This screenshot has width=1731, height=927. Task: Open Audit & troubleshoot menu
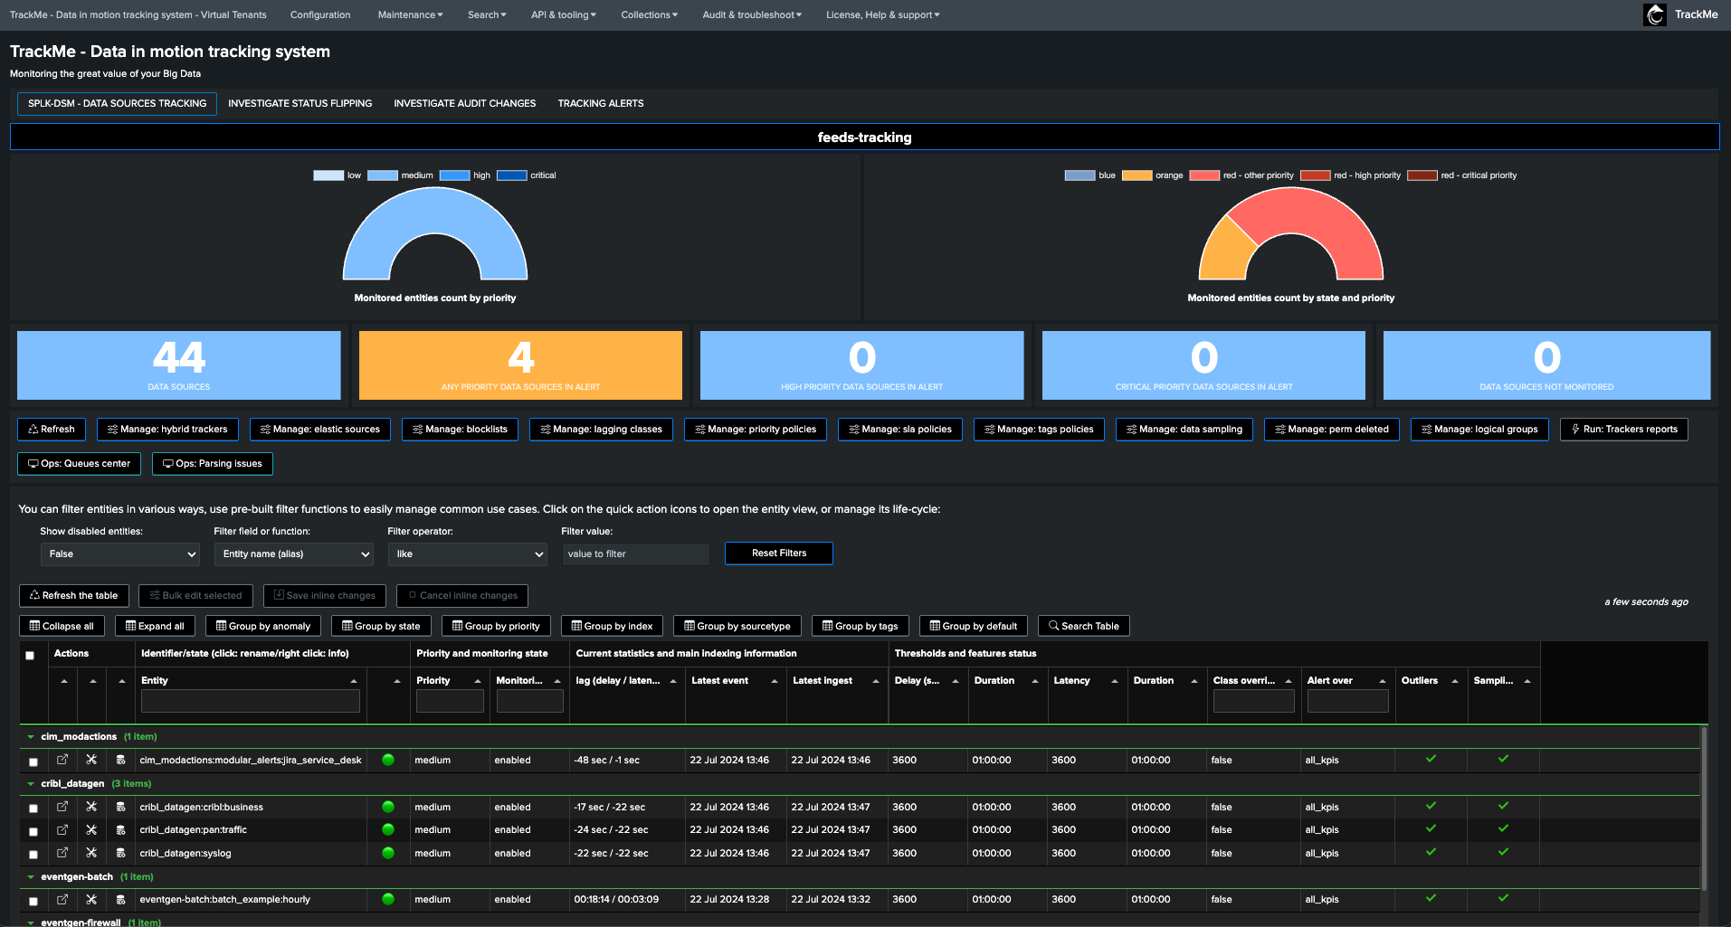click(752, 14)
